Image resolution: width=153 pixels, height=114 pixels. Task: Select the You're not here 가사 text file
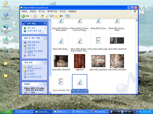point(61,83)
